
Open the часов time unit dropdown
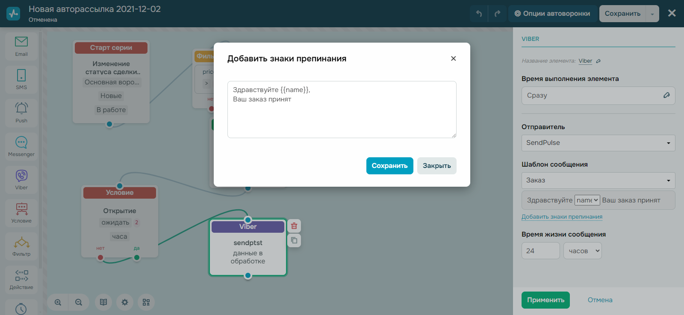point(583,251)
